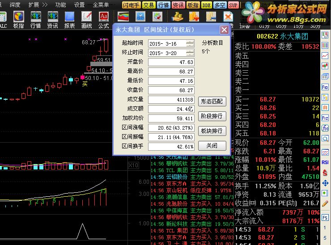This screenshot has height=245, width=331.
Task: Click the stacked windows sidebar icon
Action: pyautogui.click(x=325, y=76)
